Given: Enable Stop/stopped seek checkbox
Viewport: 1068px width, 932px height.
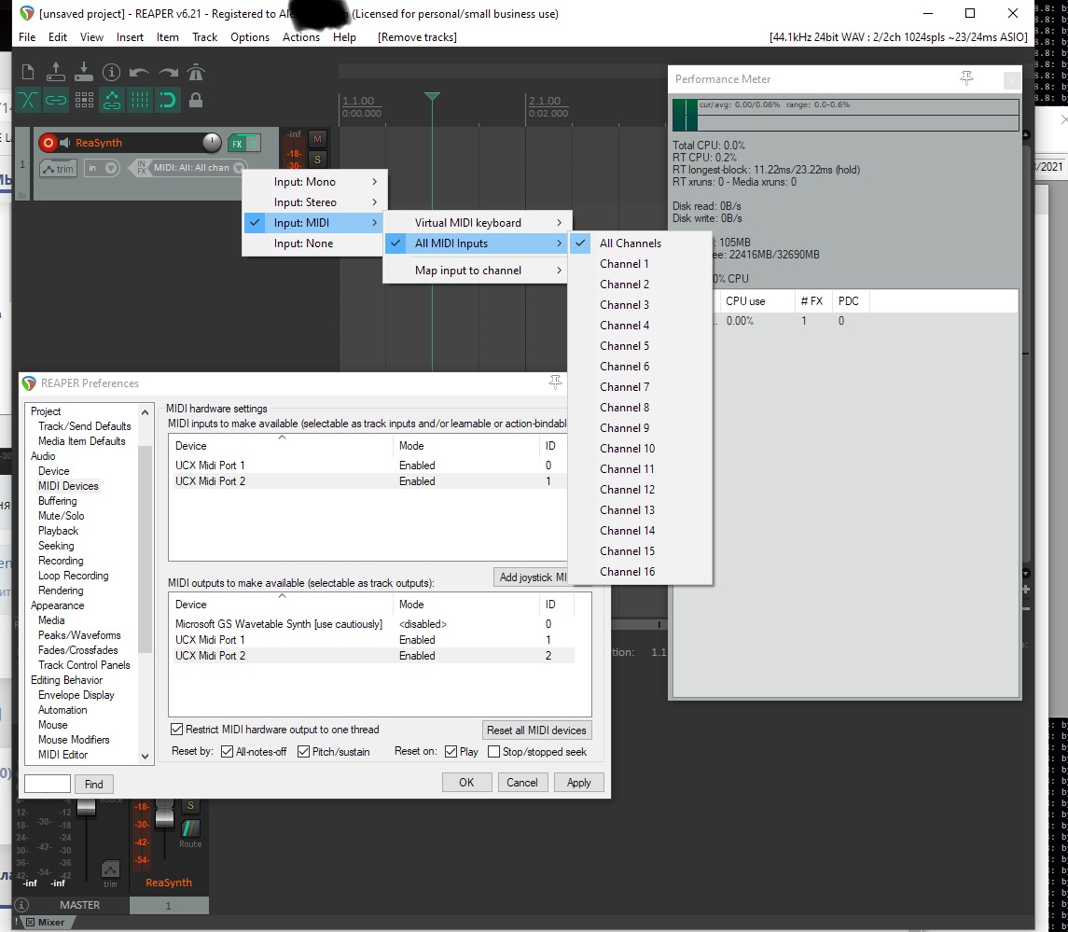Looking at the screenshot, I should 493,751.
